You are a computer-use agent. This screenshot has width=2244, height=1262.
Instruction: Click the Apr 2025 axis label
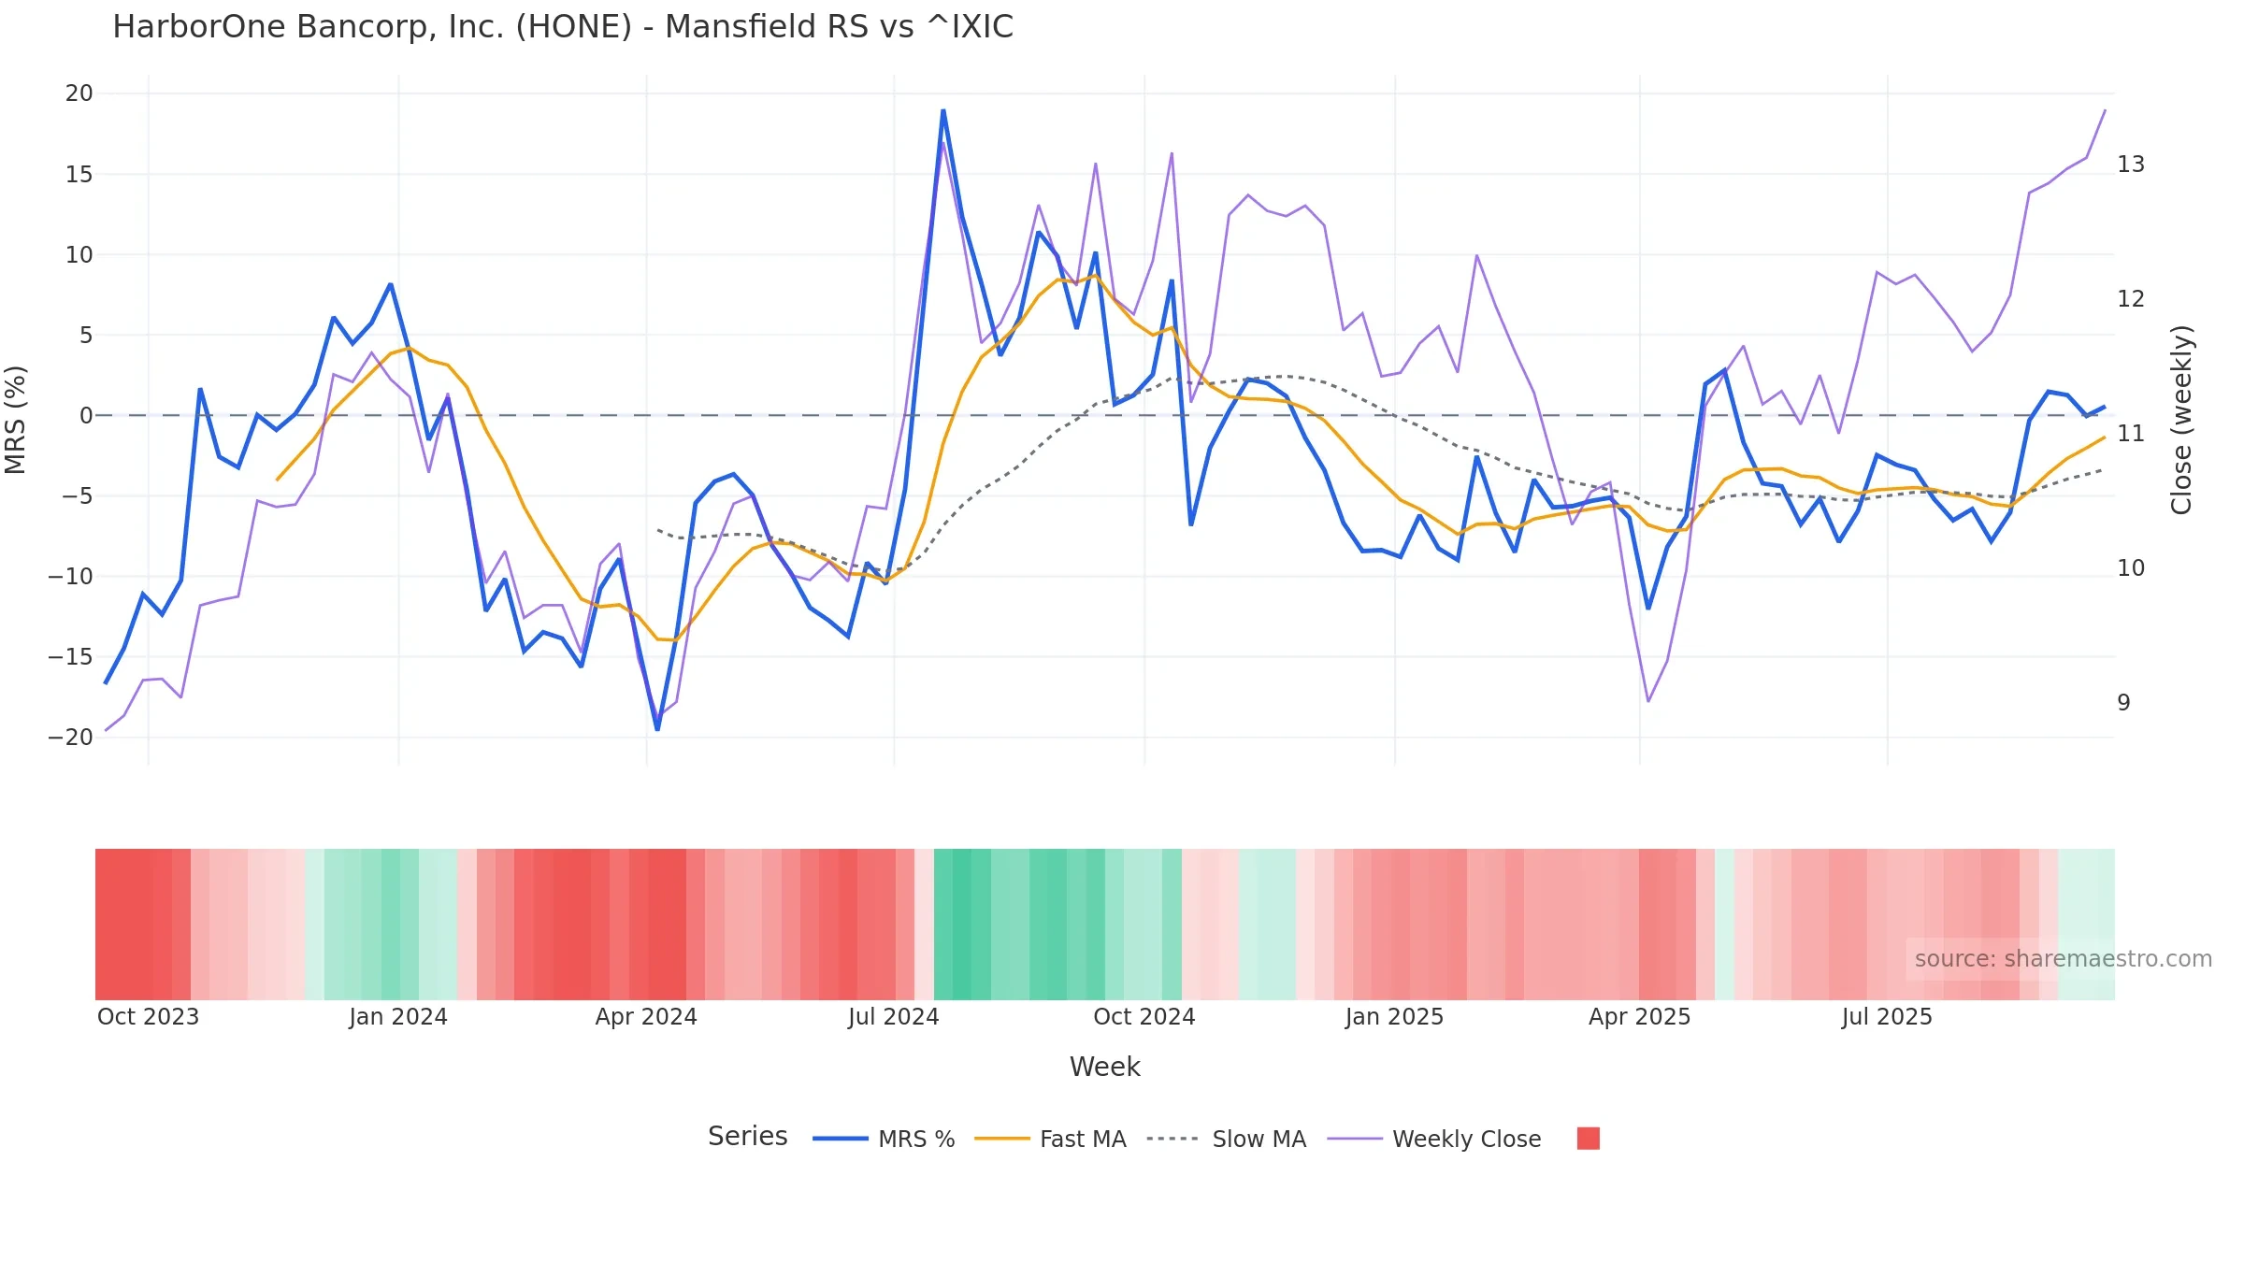tap(1639, 1017)
